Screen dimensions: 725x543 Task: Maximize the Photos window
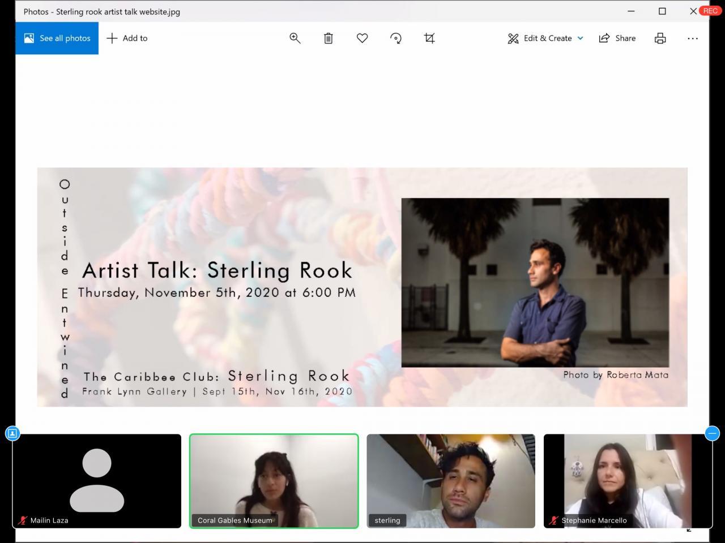[662, 11]
